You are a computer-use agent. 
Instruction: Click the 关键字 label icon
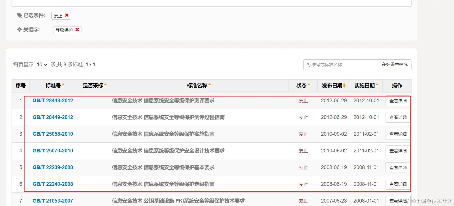(x=19, y=30)
